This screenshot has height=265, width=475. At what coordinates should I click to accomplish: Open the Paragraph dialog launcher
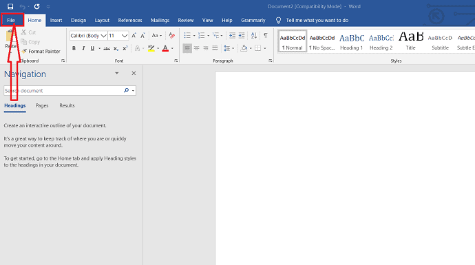271,61
